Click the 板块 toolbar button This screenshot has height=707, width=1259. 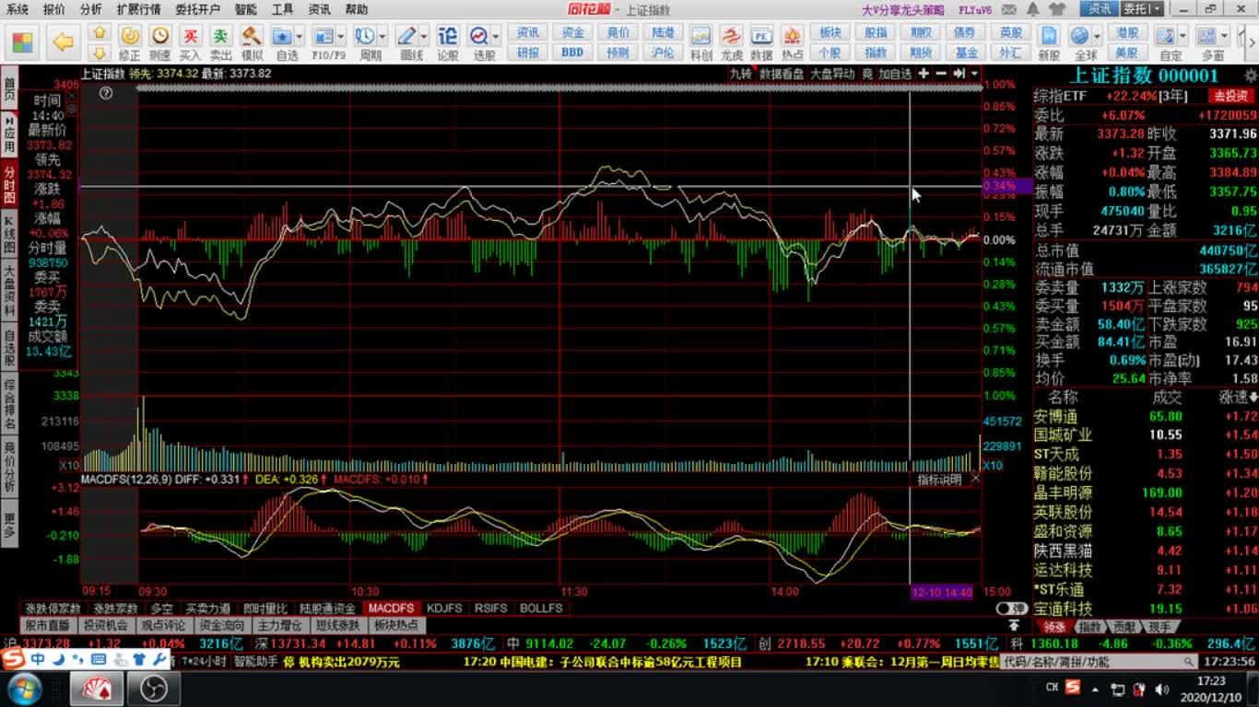[830, 32]
